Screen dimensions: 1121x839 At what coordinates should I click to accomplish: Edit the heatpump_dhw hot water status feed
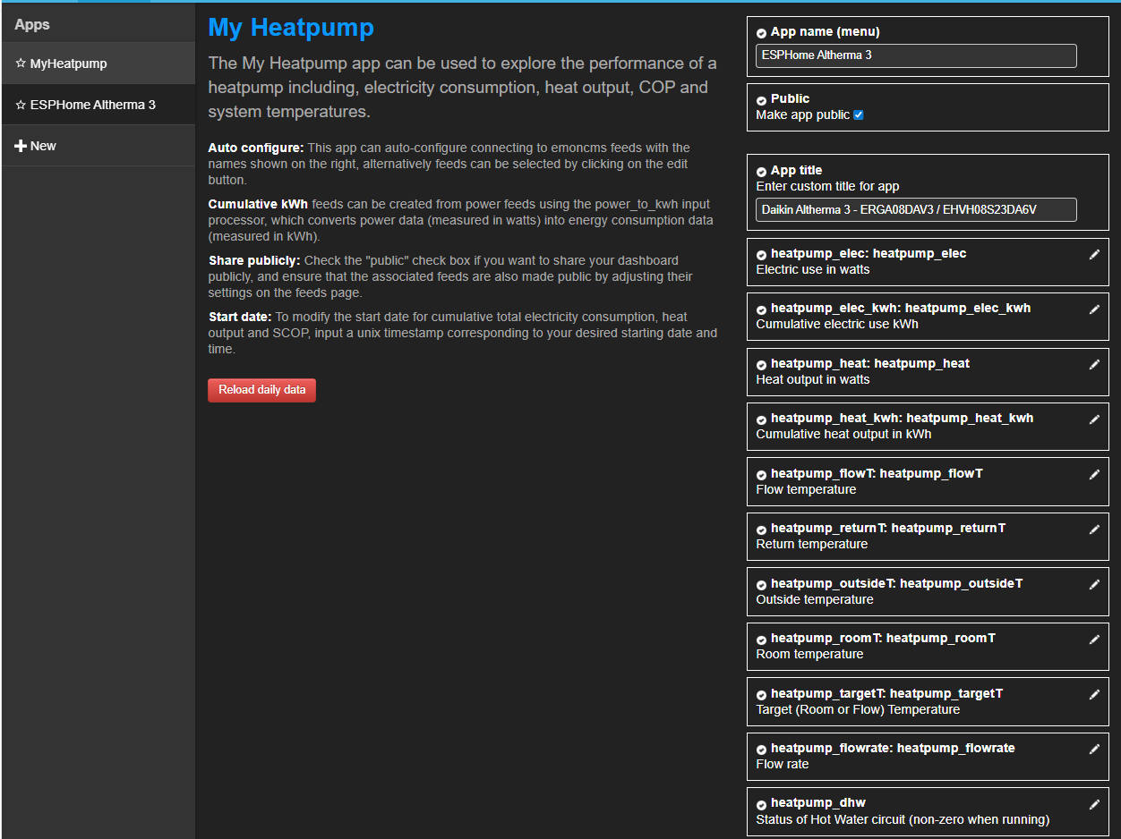[x=1093, y=804]
